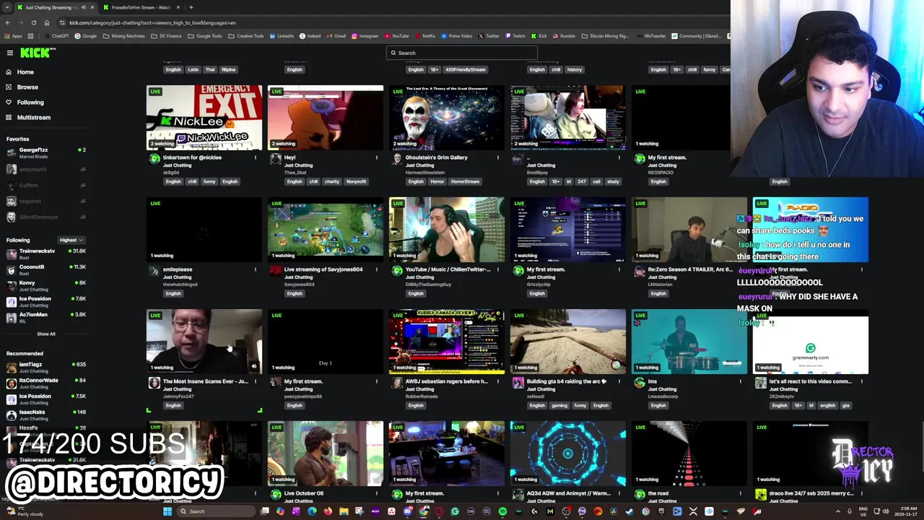Open channel avatar of The Most Insane Scams stream
924x520 pixels.
154,383
